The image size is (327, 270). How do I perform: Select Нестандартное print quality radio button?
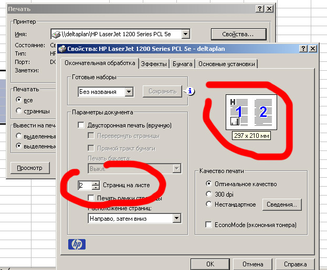point(209,204)
